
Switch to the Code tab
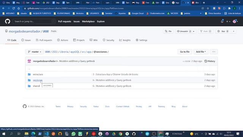click(x=12, y=40)
